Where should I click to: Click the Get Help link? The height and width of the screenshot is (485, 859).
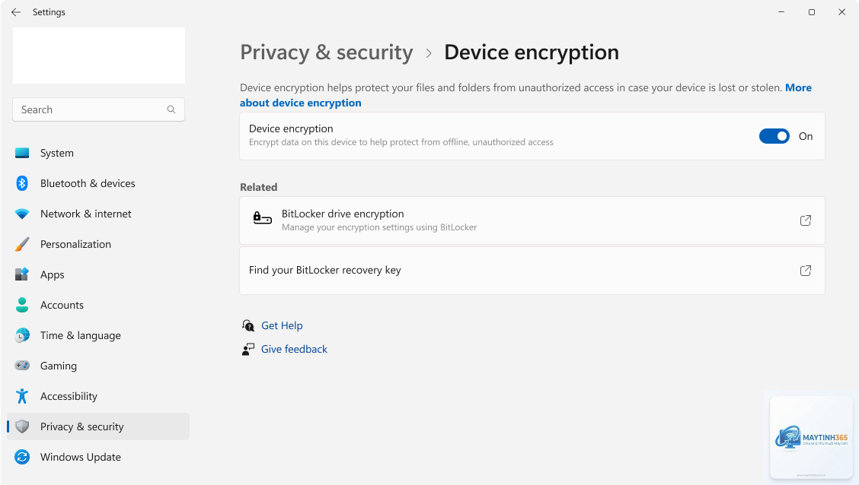[x=282, y=326]
